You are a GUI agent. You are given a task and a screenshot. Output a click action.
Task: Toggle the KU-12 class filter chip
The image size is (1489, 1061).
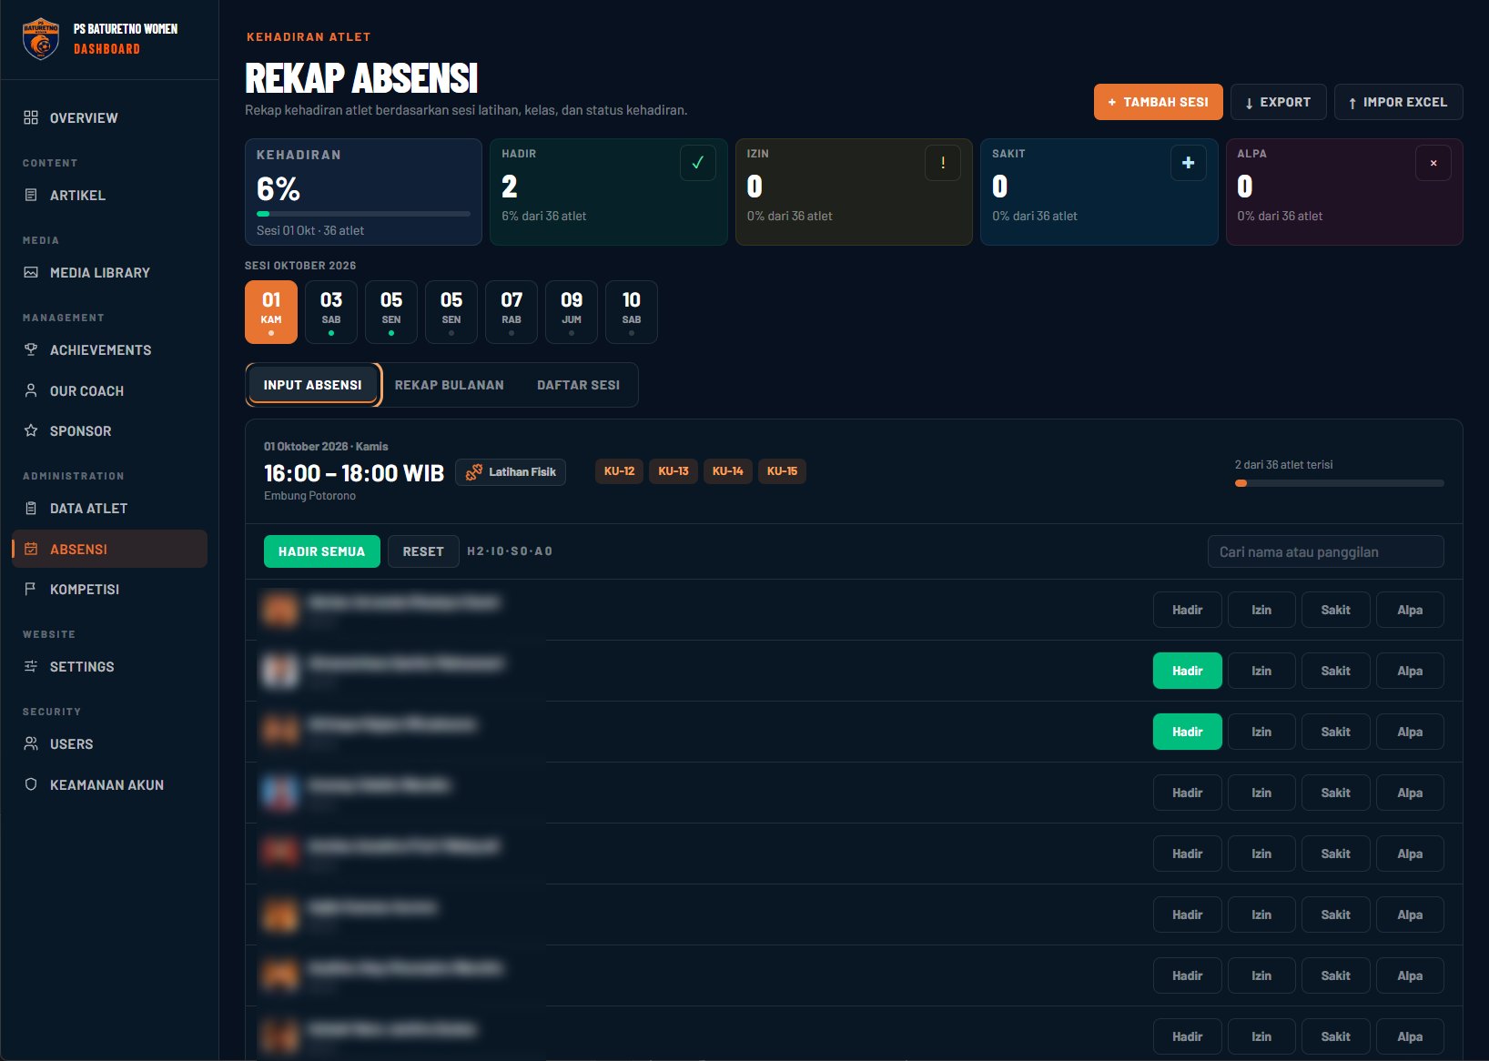click(x=620, y=471)
